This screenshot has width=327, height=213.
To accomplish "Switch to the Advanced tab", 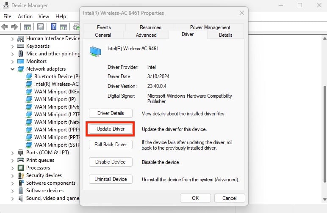I will coord(146,35).
